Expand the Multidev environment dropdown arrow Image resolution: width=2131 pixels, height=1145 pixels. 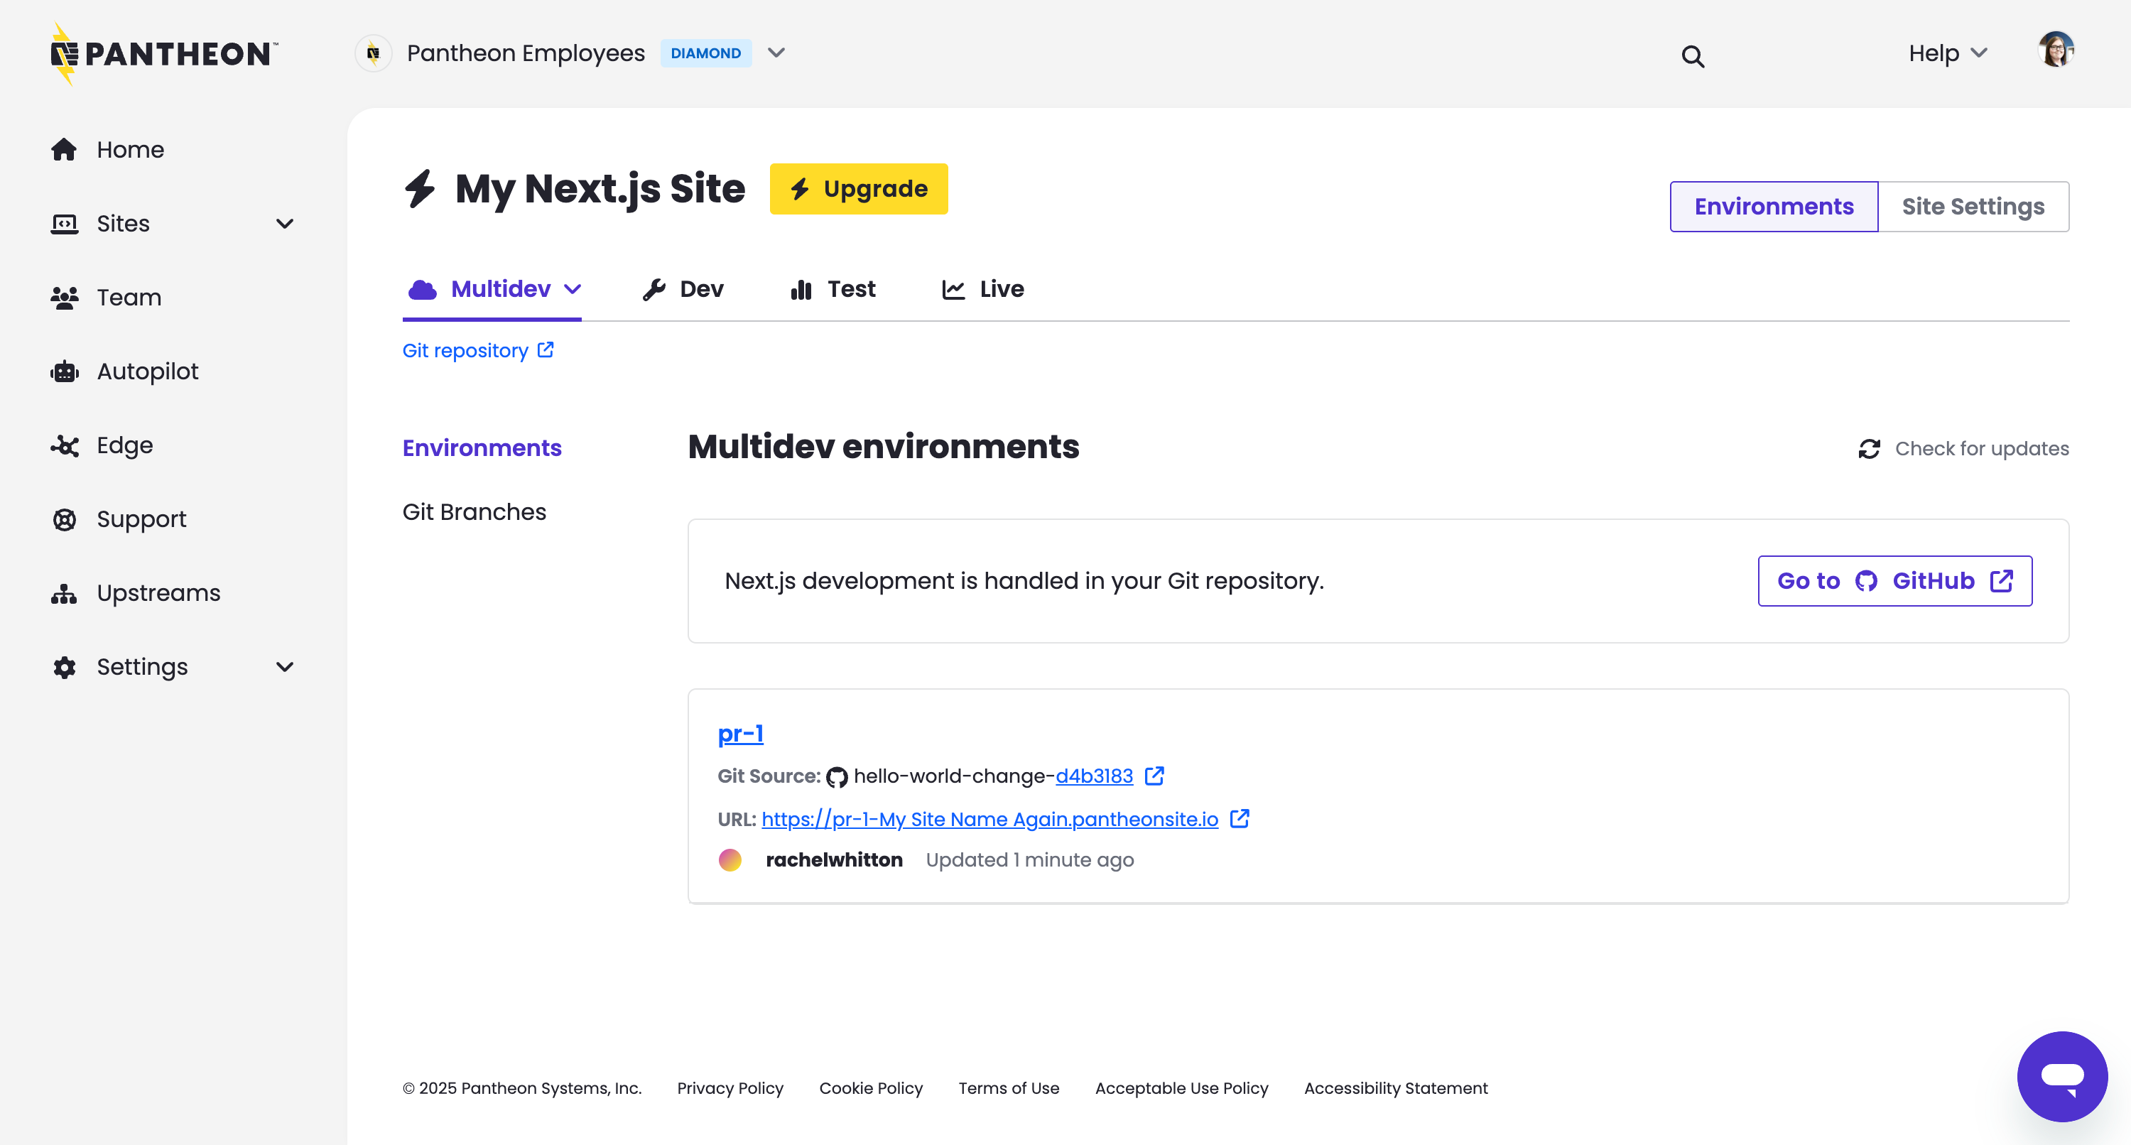coord(573,288)
